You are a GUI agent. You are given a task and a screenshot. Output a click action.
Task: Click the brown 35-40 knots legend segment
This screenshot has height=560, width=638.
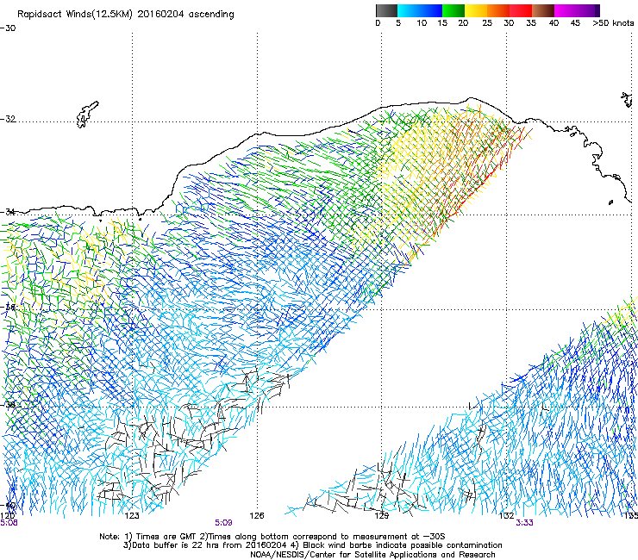pyautogui.click(x=543, y=10)
